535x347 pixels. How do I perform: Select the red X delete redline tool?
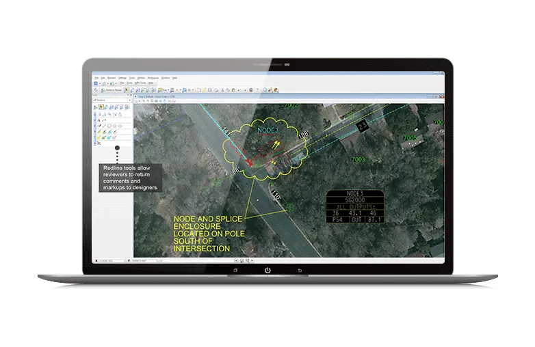[x=99, y=143]
